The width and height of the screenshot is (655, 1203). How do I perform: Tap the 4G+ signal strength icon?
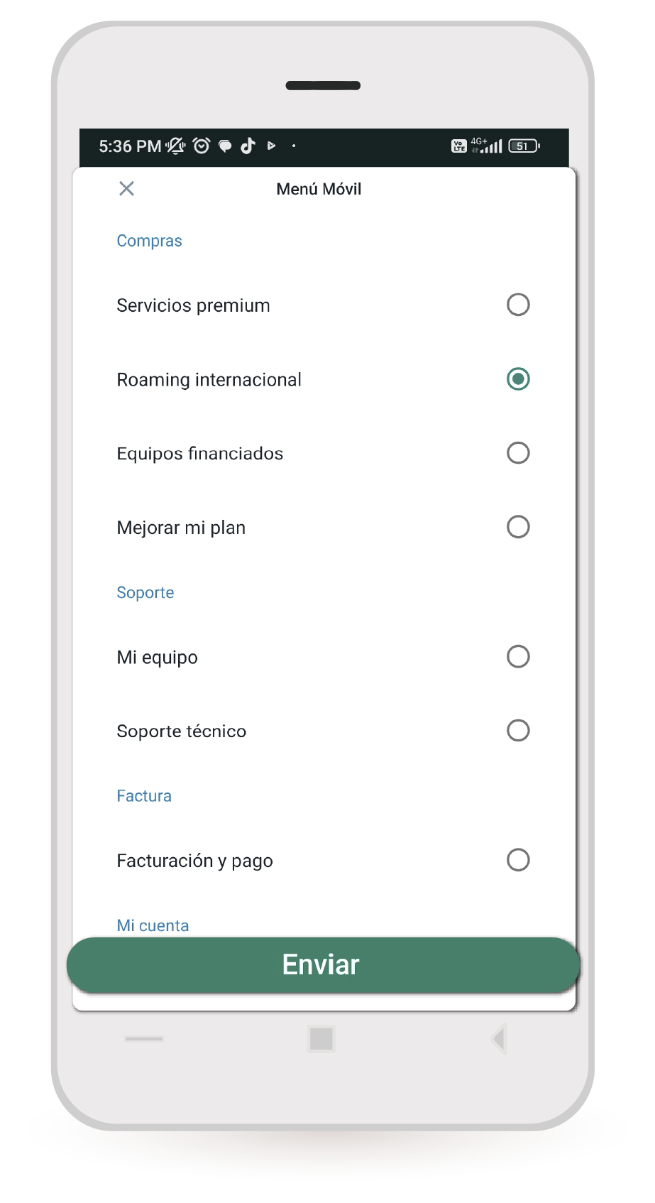[487, 146]
